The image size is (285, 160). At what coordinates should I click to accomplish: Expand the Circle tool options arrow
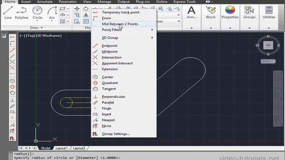click(37, 21)
